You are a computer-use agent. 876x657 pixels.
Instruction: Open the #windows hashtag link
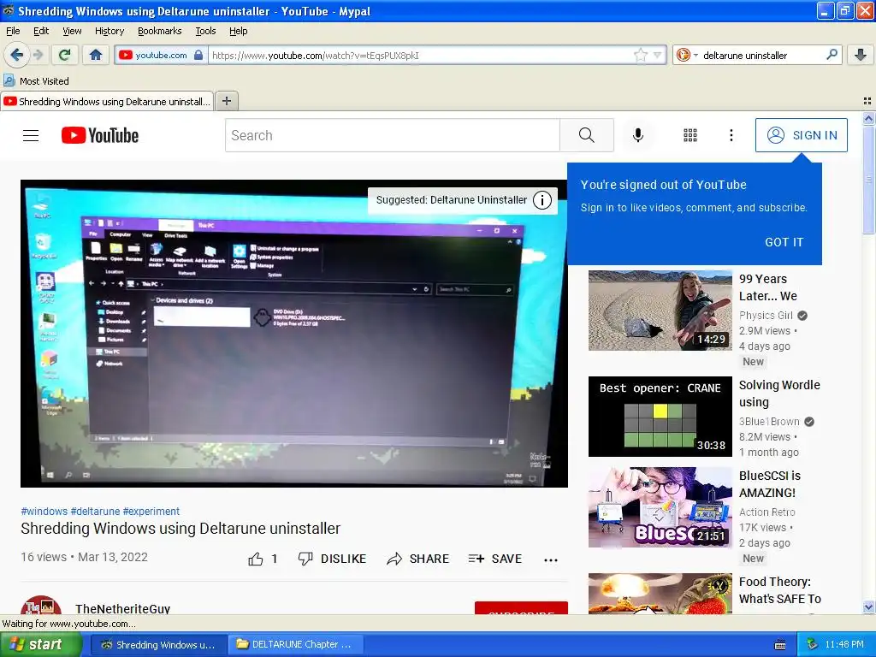[44, 512]
